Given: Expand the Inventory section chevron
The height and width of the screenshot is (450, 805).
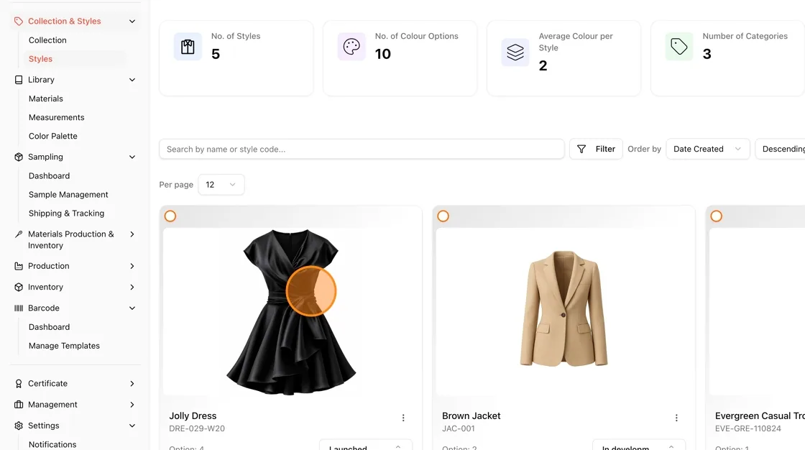Looking at the screenshot, I should click(x=132, y=287).
